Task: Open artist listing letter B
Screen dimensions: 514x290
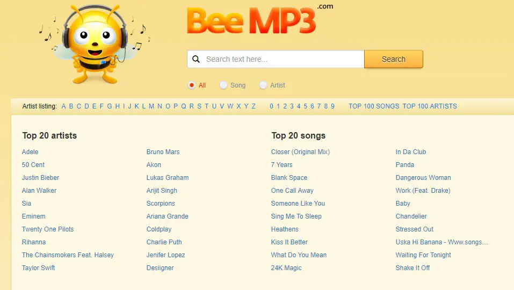Action: click(71, 106)
